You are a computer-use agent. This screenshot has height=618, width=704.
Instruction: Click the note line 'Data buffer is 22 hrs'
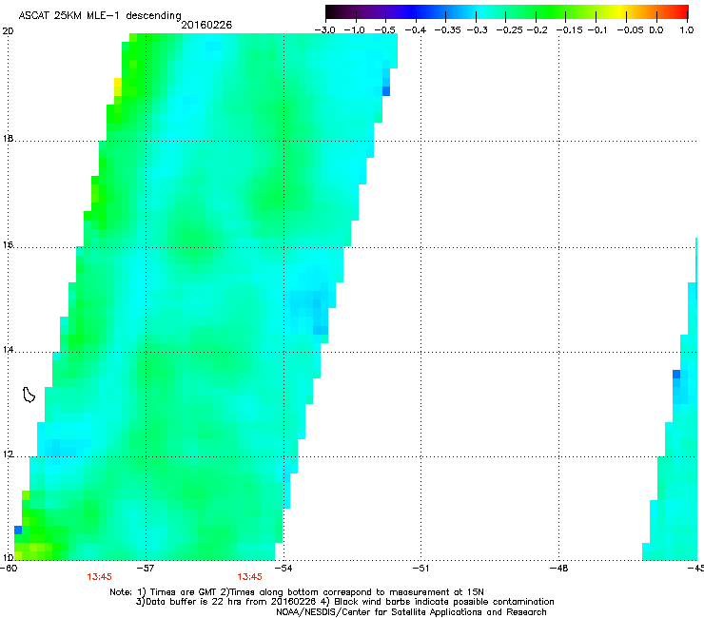[344, 602]
